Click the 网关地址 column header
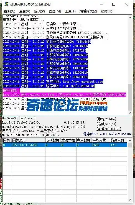Image resolution: width=135 pixels, height=205 pixels. coord(28,140)
